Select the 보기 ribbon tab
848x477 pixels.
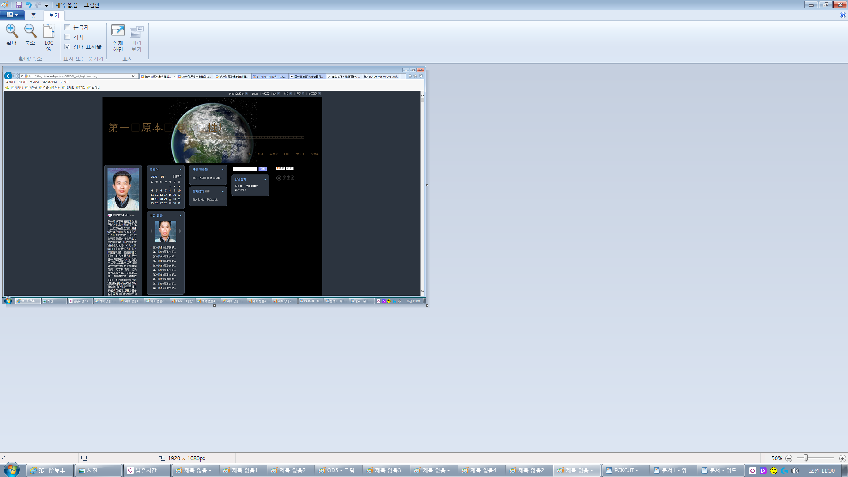click(x=54, y=15)
